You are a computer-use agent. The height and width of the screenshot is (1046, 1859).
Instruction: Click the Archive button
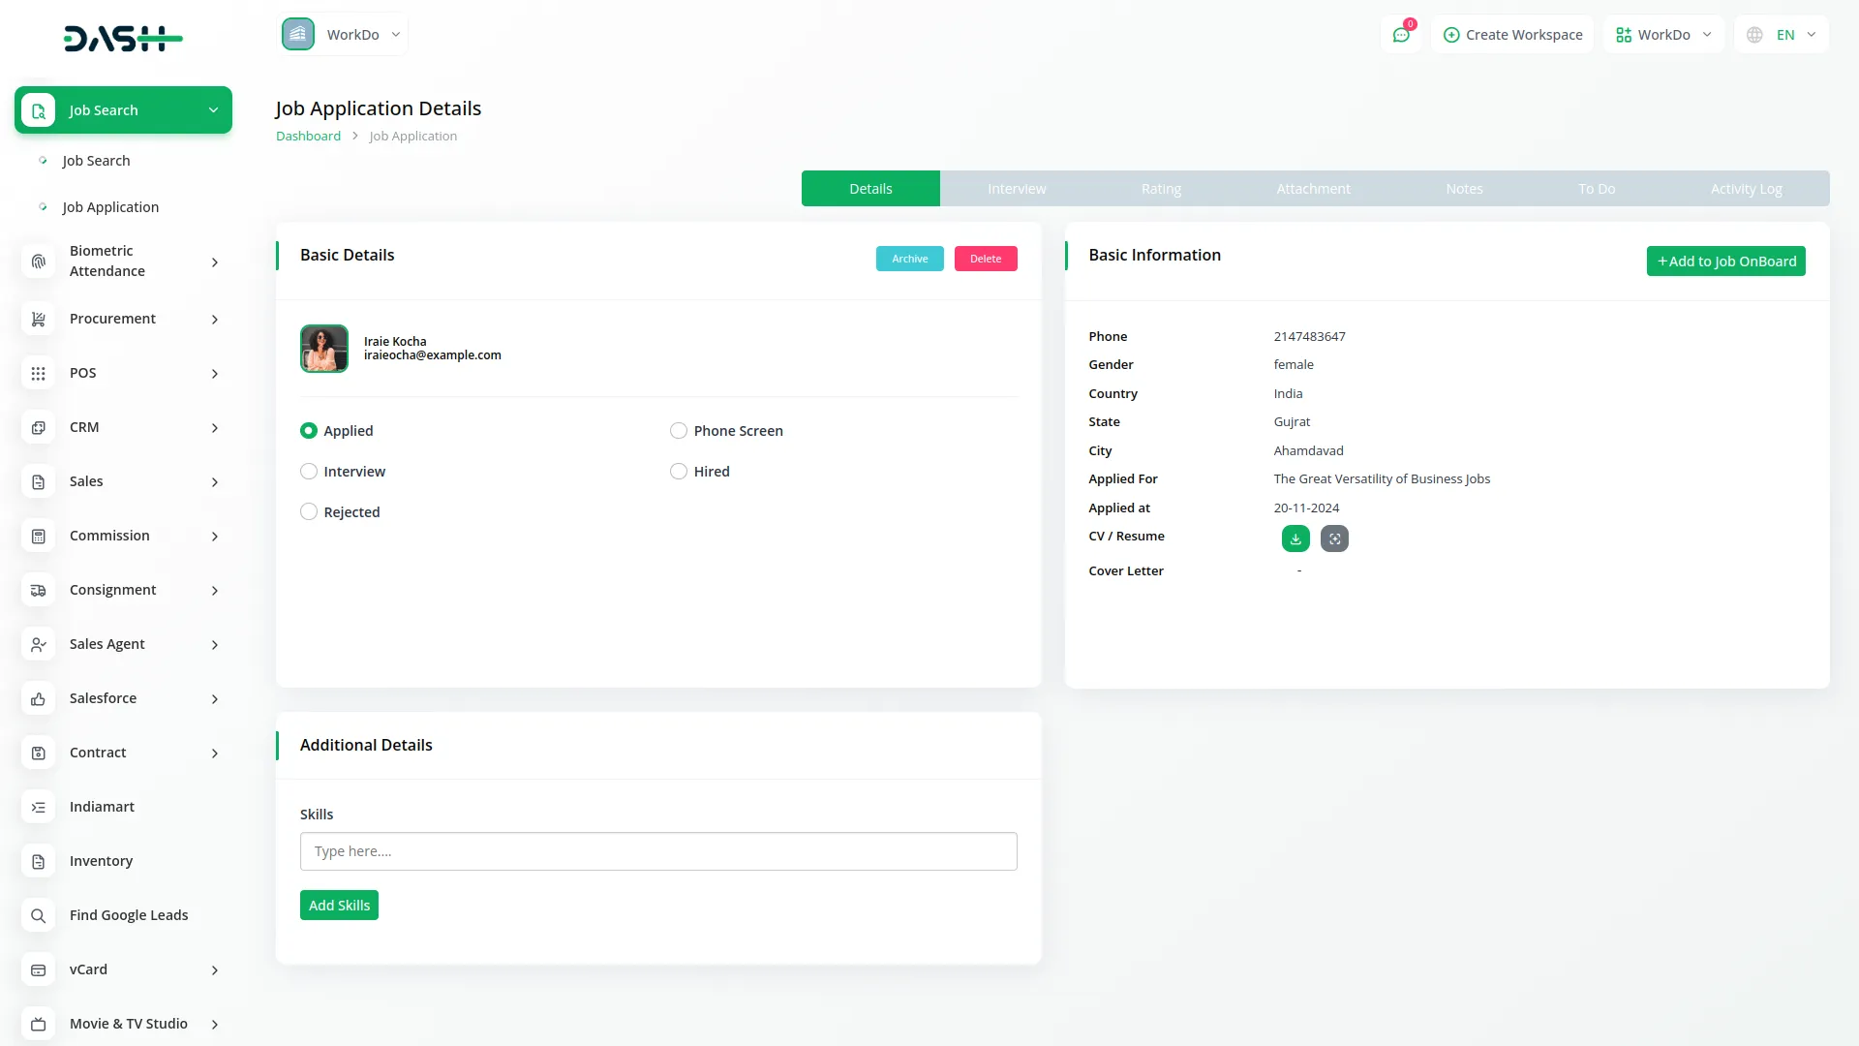coord(909,259)
